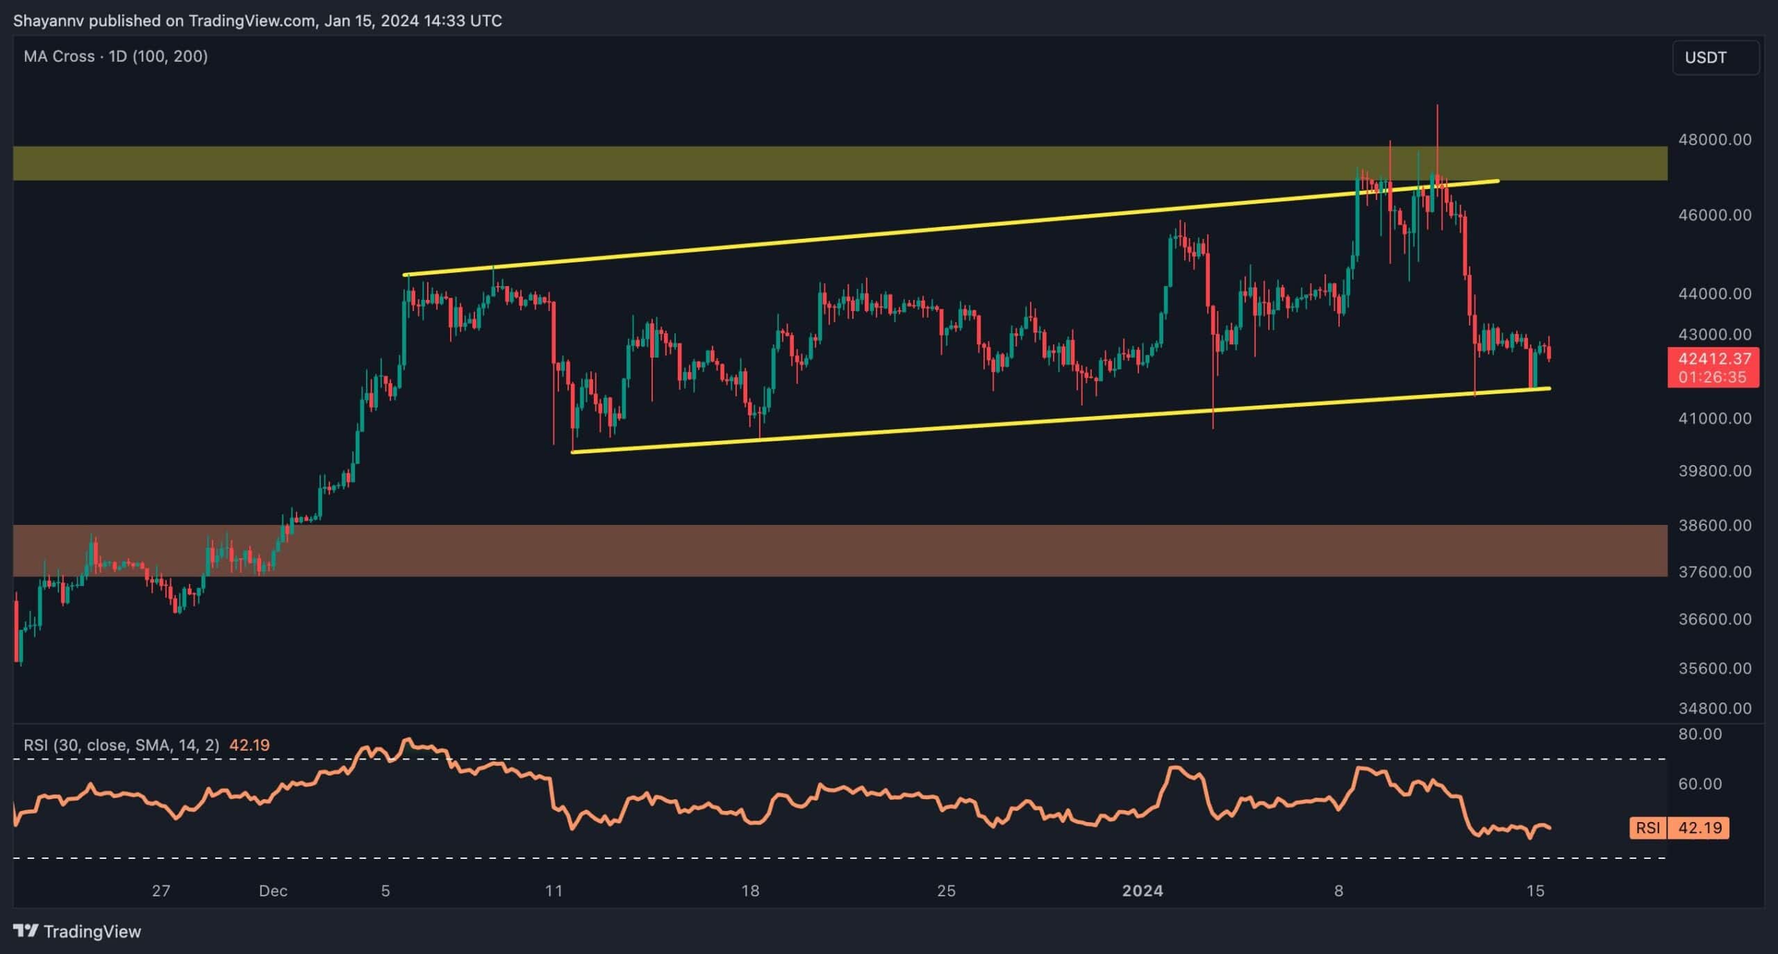Click the 41000.00 price axis label

[1715, 418]
